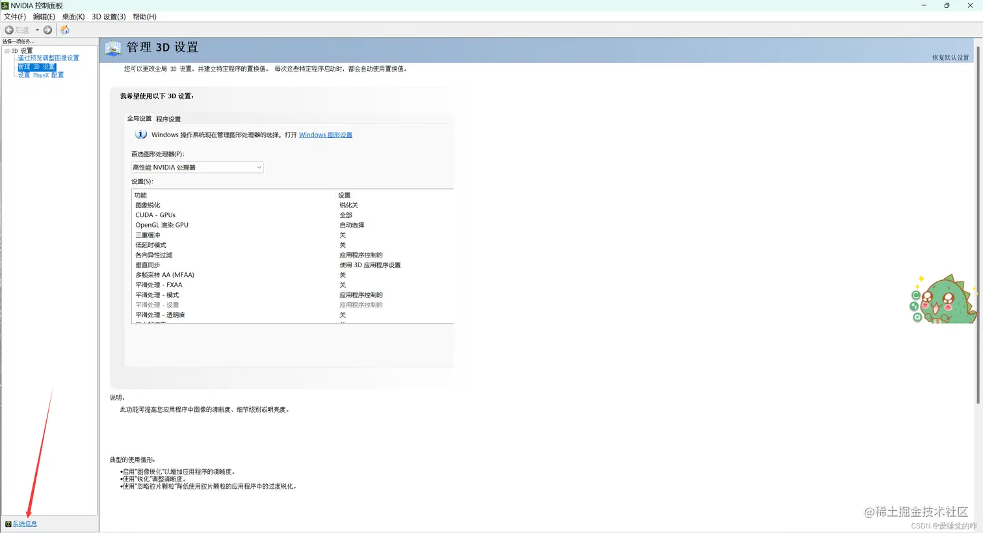Open the 系统信息 link
Viewport: 983px width, 533px height.
click(25, 524)
